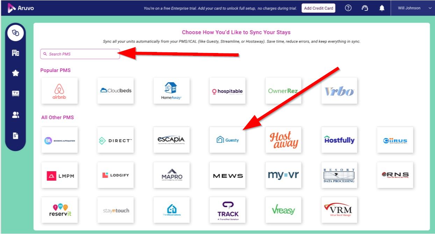Click the free Enterprise trial banner text
The image size is (435, 234).
(220, 8)
